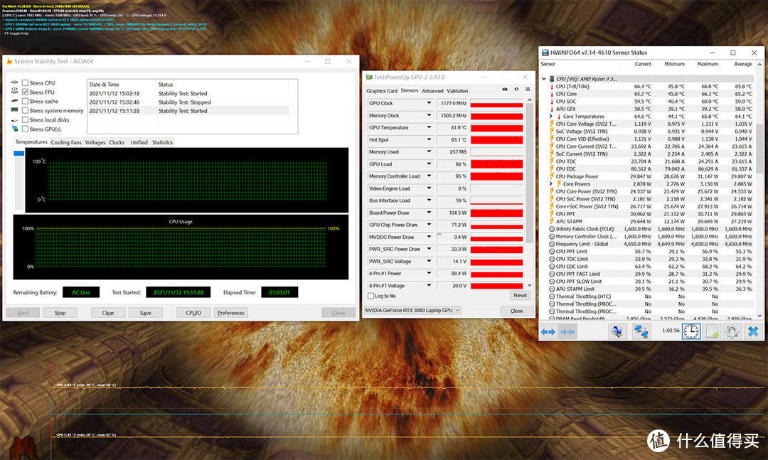768x460 pixels.
Task: Click GPU-Z screenshot camera icon
Action: [505, 90]
